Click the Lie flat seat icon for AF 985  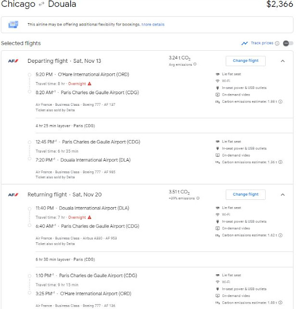pos(218,141)
